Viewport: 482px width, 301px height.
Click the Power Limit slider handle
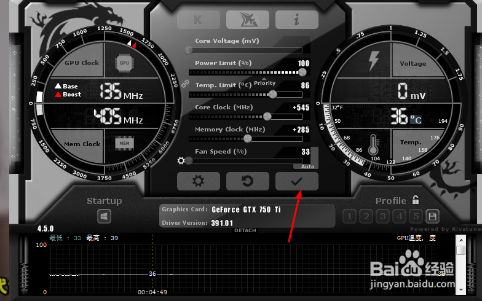tap(302, 72)
